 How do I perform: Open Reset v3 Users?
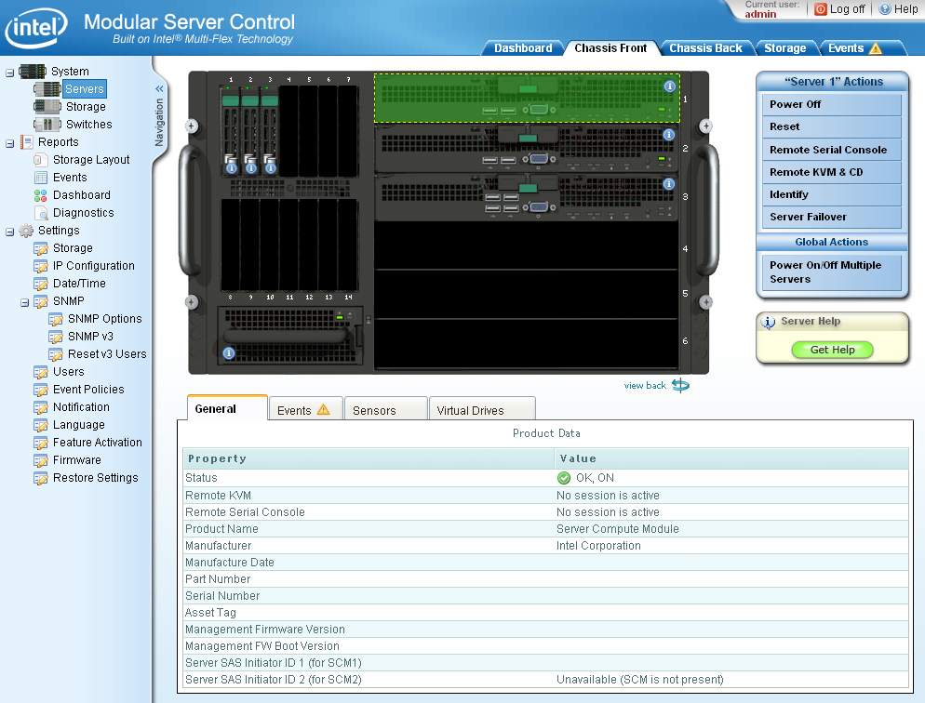click(x=107, y=354)
